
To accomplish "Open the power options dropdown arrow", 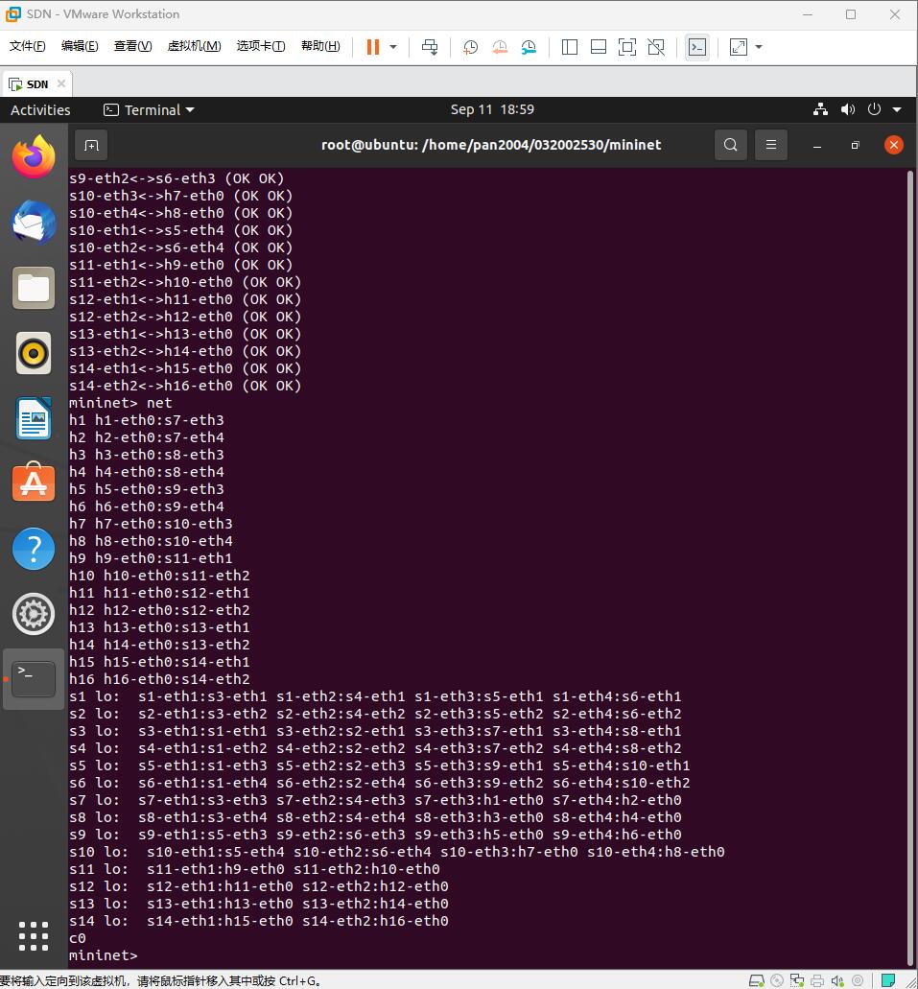I will [393, 47].
